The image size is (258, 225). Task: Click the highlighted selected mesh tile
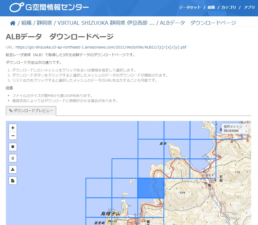[x=151, y=188]
